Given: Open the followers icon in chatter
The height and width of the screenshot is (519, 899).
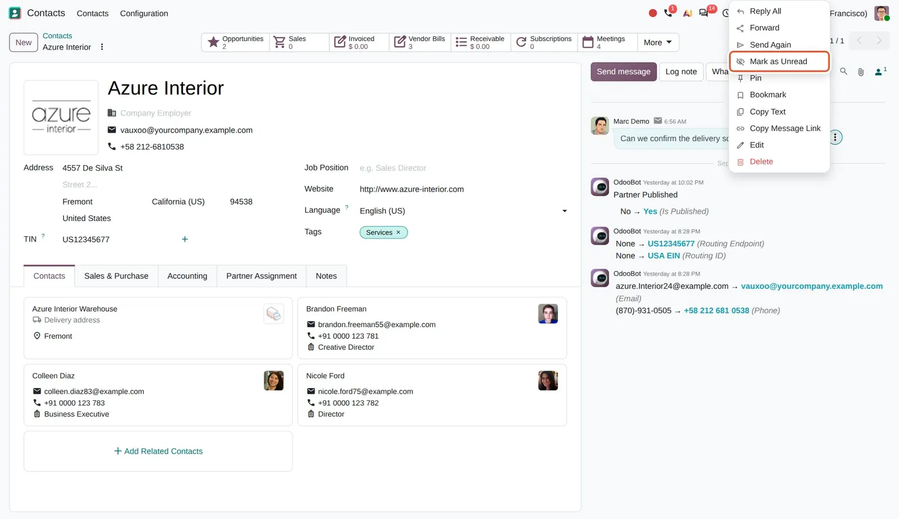Looking at the screenshot, I should pos(880,71).
